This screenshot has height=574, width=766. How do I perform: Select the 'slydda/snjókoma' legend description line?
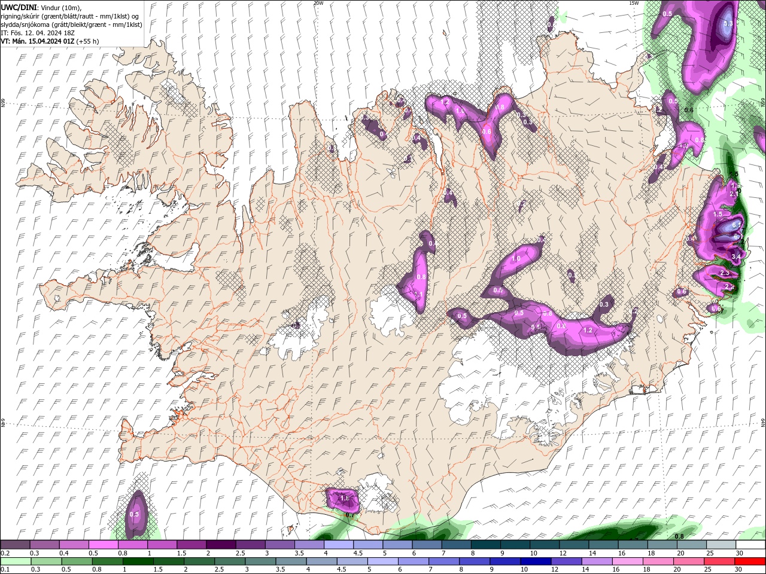pos(71,25)
